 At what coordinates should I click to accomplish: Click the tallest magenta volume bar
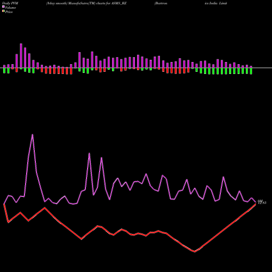21,56
